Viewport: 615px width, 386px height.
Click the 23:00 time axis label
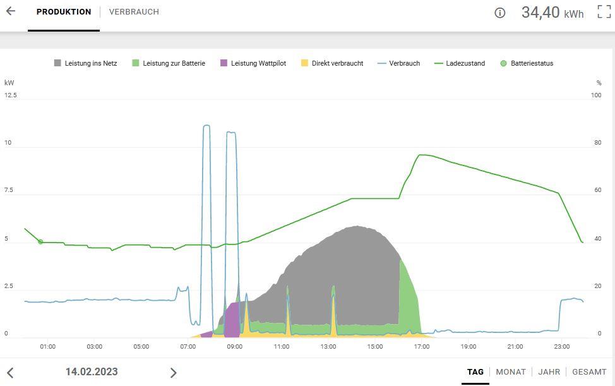tap(562, 347)
